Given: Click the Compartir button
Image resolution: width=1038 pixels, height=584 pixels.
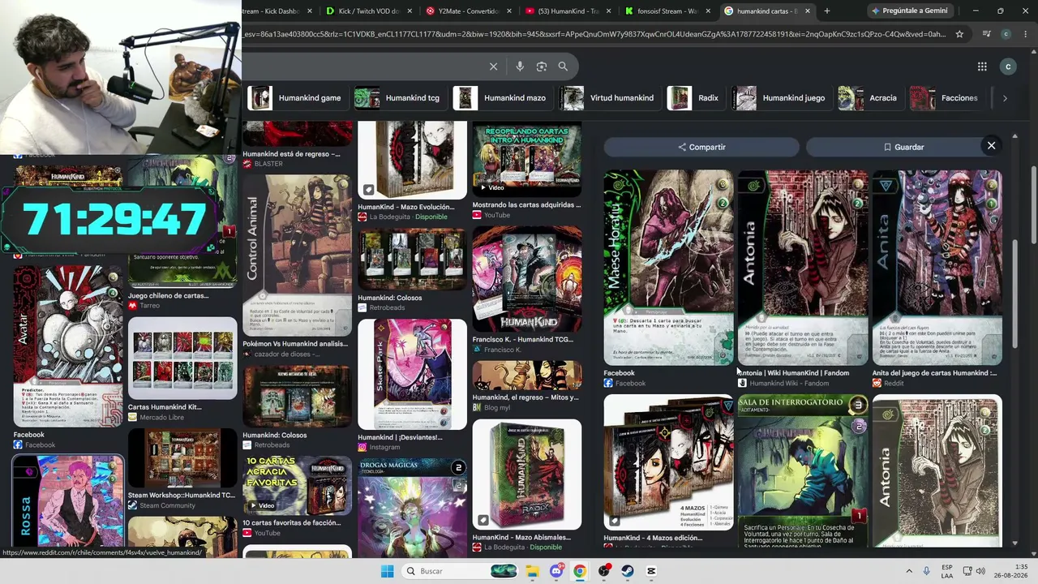Looking at the screenshot, I should point(701,147).
